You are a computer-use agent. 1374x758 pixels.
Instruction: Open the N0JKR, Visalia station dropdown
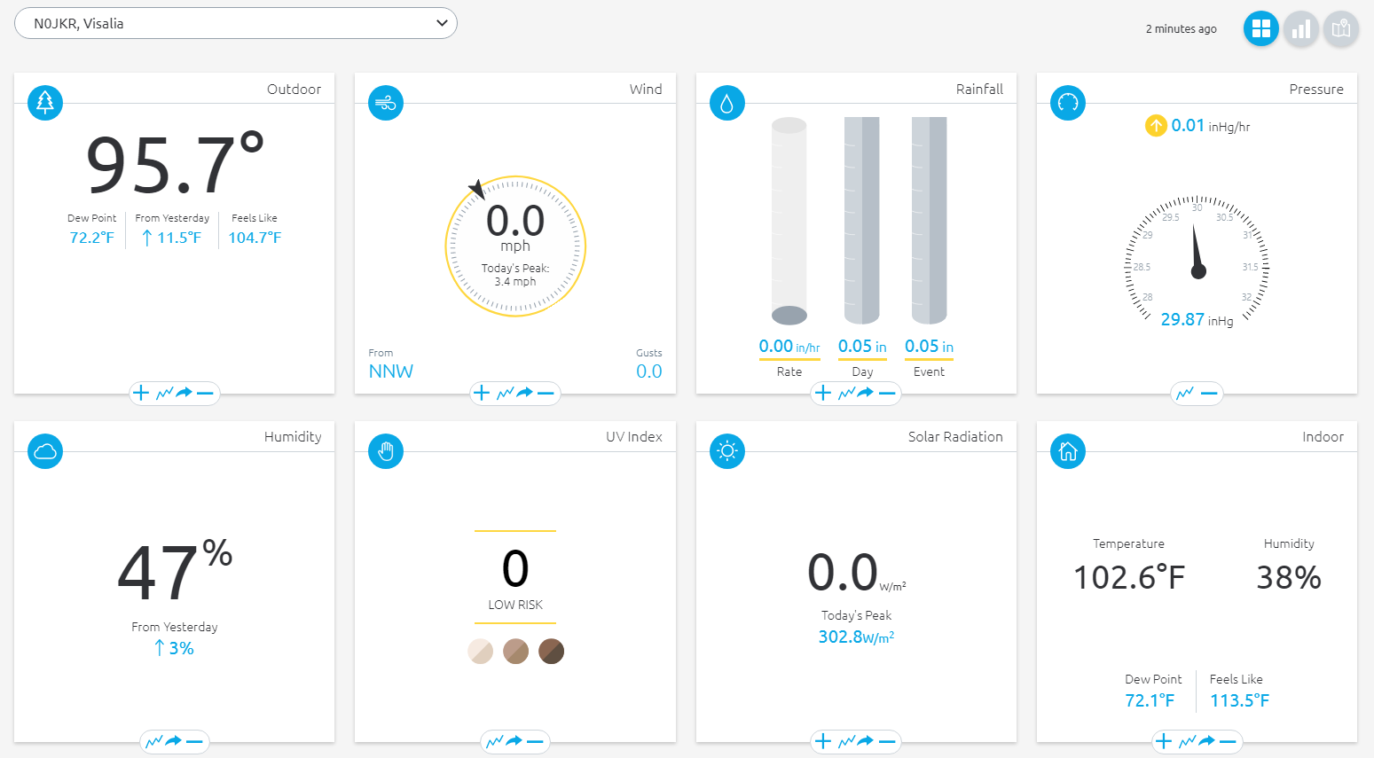236,23
